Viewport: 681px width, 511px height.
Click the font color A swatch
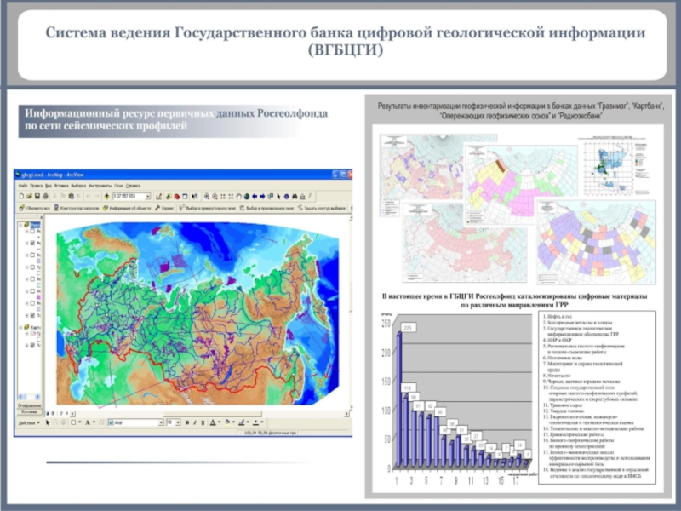[213, 422]
